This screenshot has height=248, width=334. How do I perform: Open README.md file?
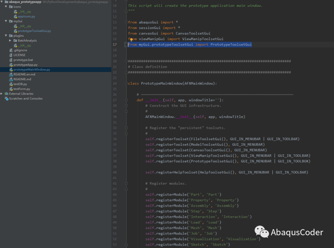click(x=22, y=79)
